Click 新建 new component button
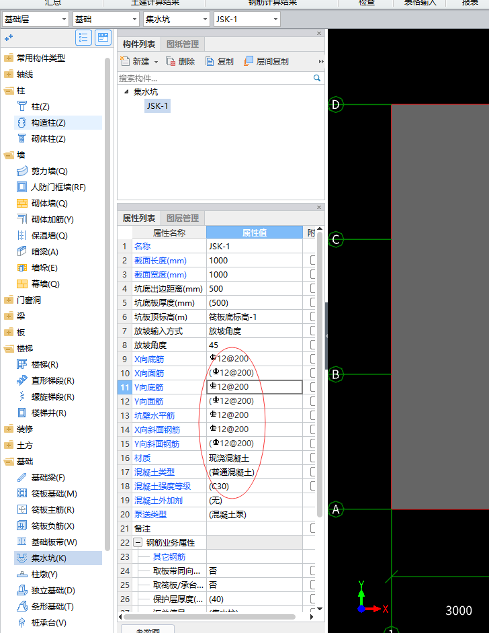 (136, 61)
